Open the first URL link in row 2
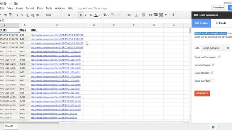Image resolution: width=232 pixels, height=130 pixels. [57, 35]
